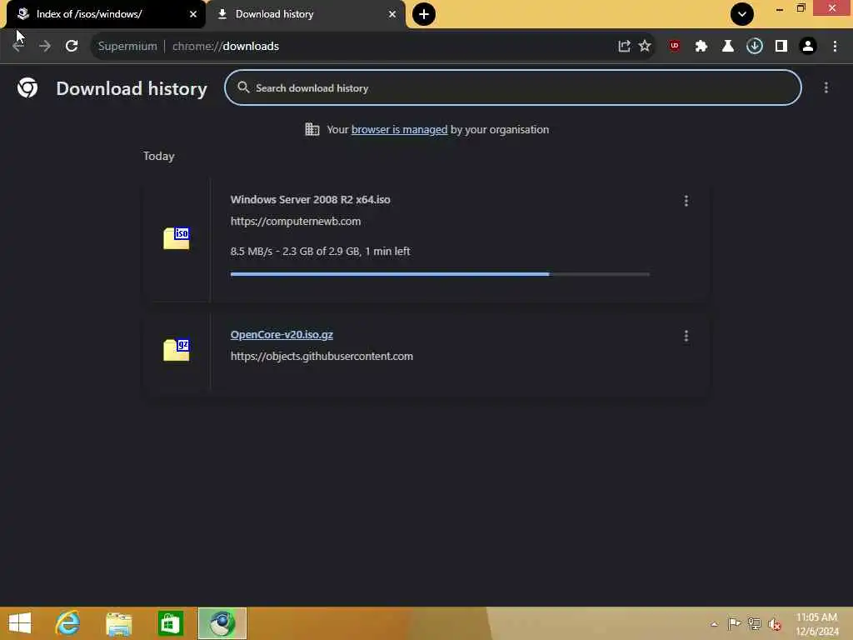Open the tab search dropdown arrow
The height and width of the screenshot is (640, 853).
(x=742, y=14)
